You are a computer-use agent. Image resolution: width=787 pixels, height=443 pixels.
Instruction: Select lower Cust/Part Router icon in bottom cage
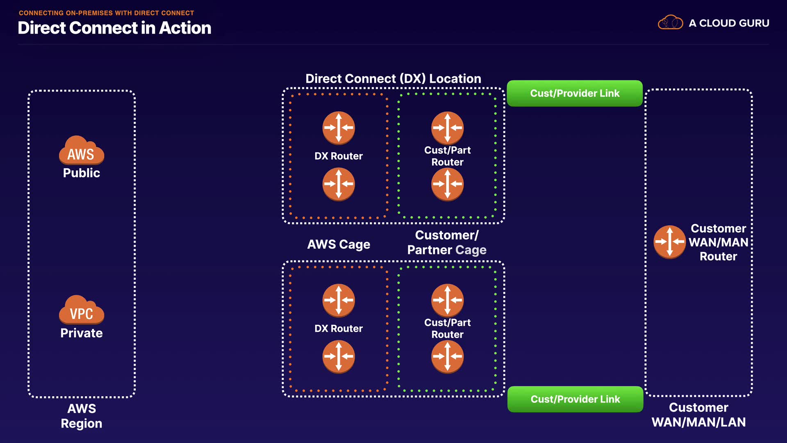point(447,356)
